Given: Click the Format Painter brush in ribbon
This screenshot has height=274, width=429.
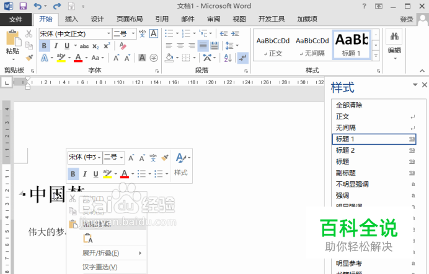Looking at the screenshot, I should [29, 58].
